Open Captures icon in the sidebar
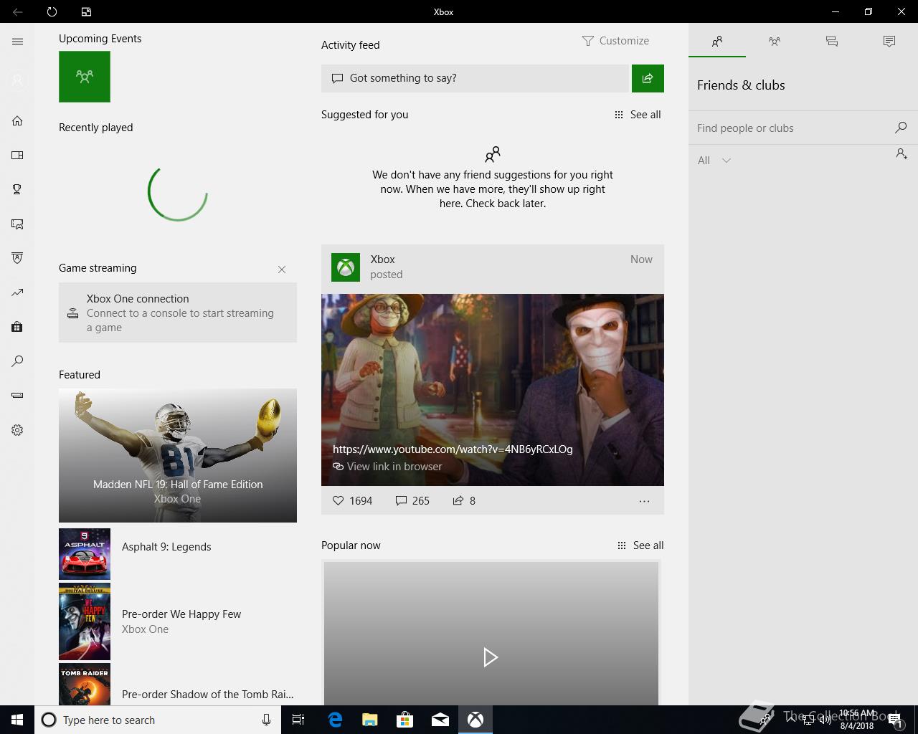 (x=17, y=224)
